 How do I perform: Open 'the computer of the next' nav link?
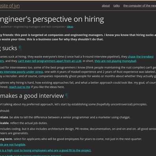pyautogui.click(x=139, y=6)
